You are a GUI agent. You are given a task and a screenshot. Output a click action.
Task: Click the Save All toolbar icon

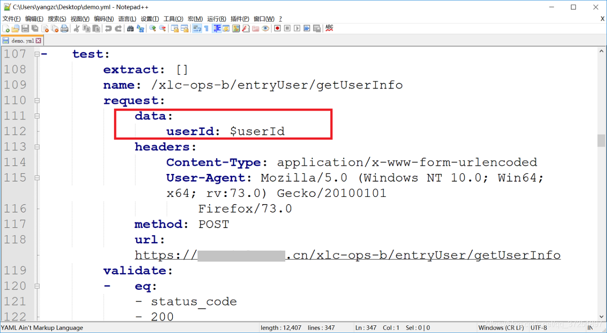click(35, 29)
